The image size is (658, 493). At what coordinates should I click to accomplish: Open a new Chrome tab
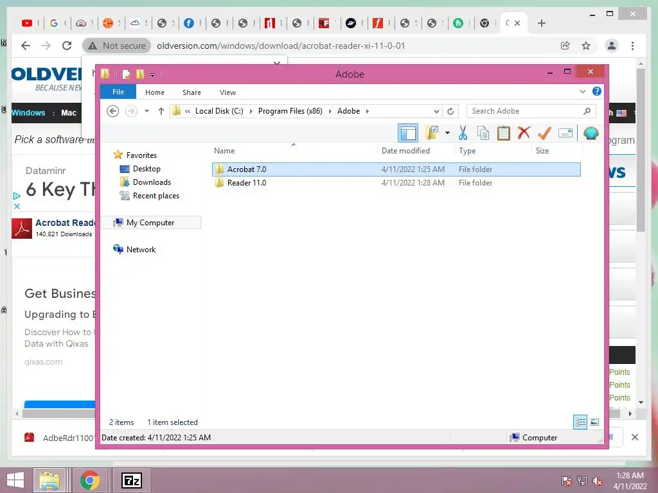coord(541,23)
